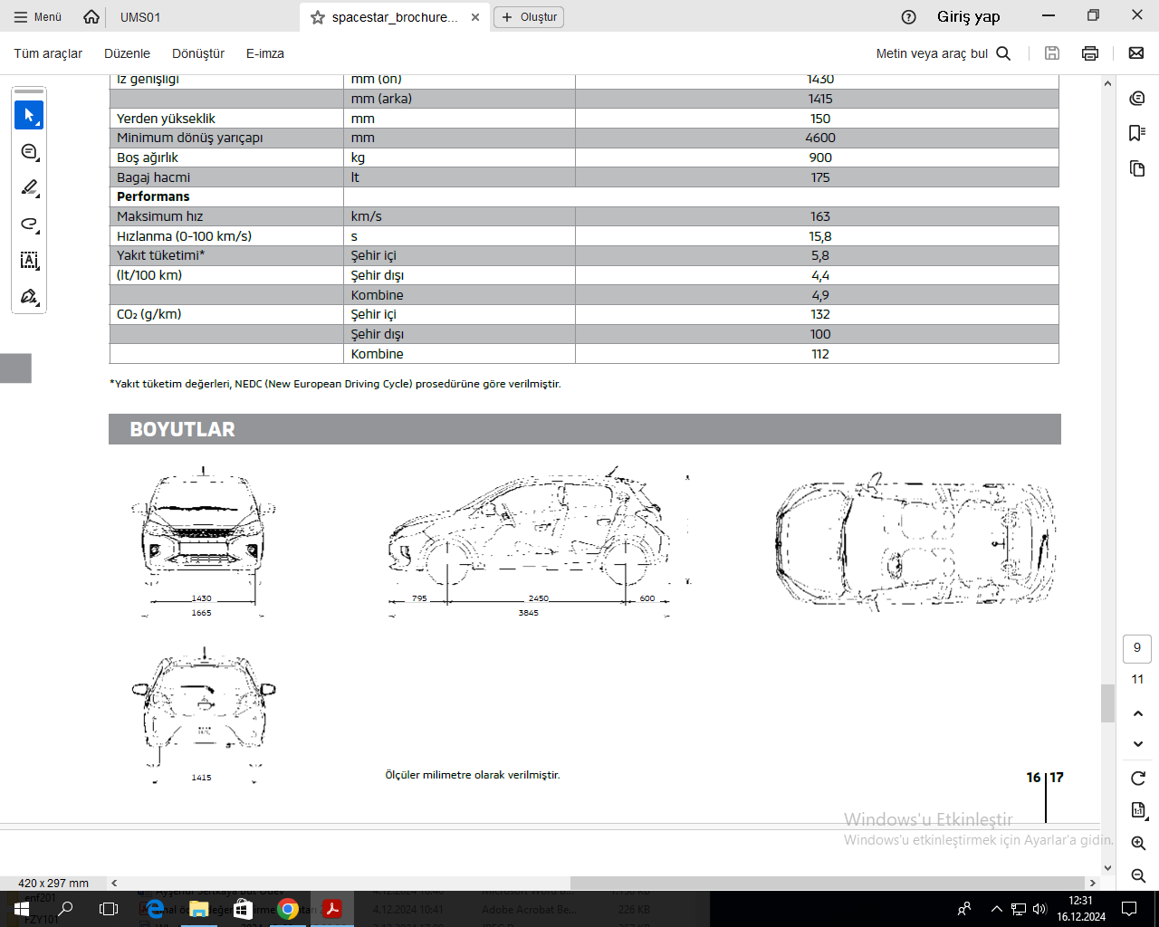Image resolution: width=1159 pixels, height=927 pixels.
Task: Share document by email envelope icon
Action: pos(1136,53)
